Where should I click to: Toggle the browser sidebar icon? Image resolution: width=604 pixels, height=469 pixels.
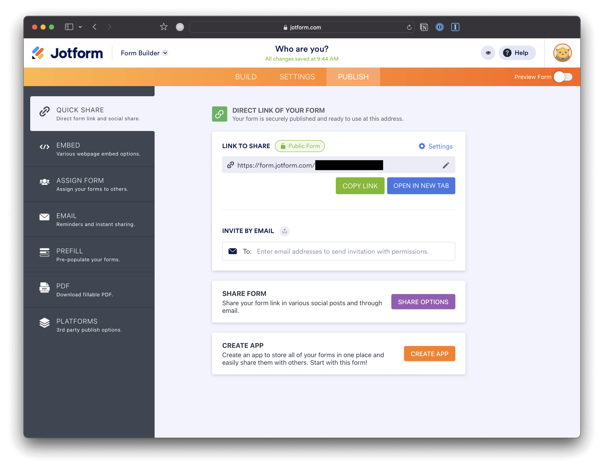coord(69,27)
